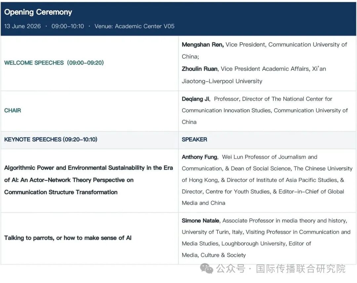Screen dimensions: 357x283
Task: Click the Opening Ceremony heading
Action: [38, 12]
